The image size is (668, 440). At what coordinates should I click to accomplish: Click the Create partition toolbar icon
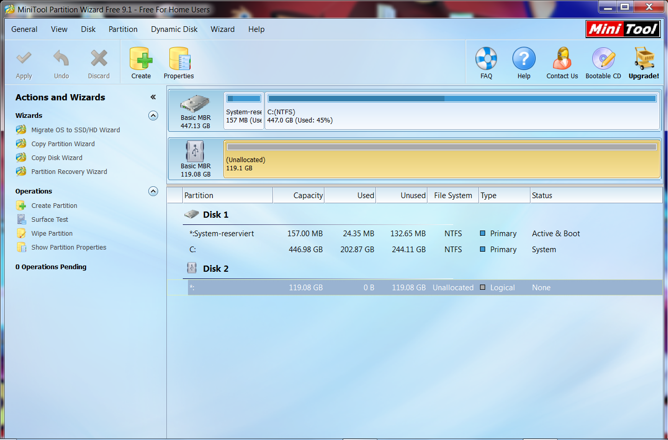(x=141, y=59)
